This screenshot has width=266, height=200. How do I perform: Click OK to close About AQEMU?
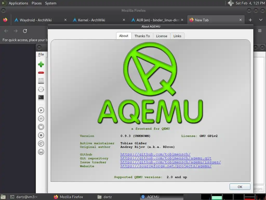point(240,187)
